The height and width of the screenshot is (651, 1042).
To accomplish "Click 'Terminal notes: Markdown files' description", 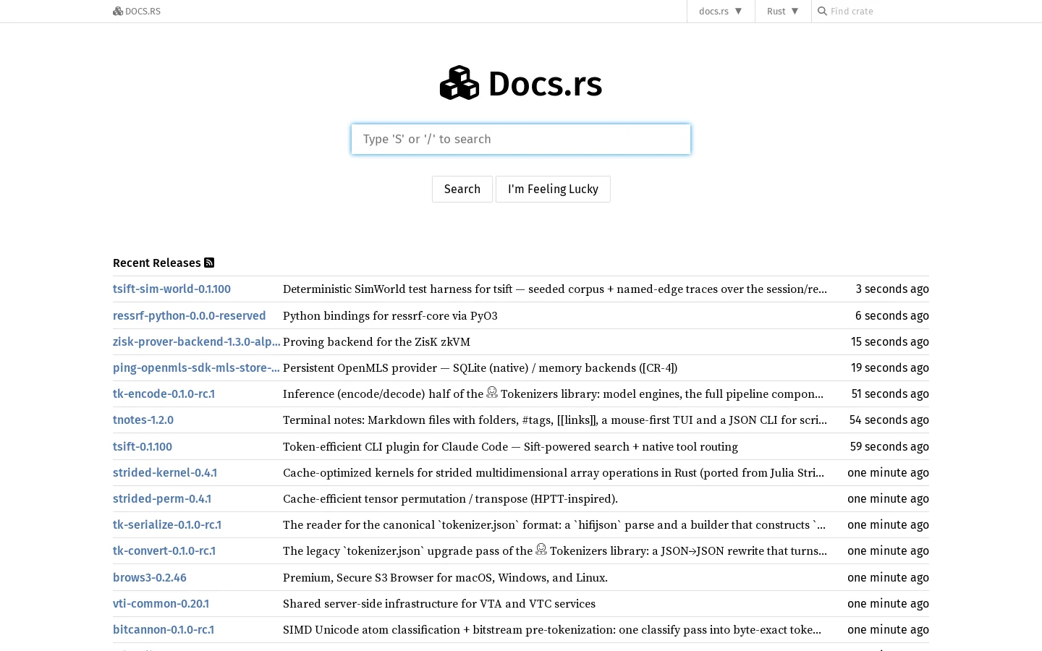I will point(555,420).
